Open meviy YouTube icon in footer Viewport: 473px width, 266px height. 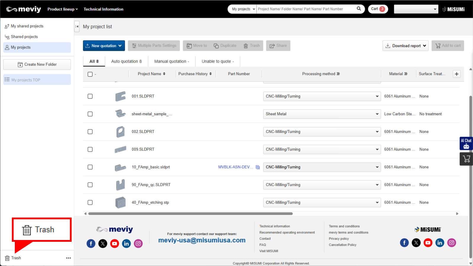click(x=115, y=244)
